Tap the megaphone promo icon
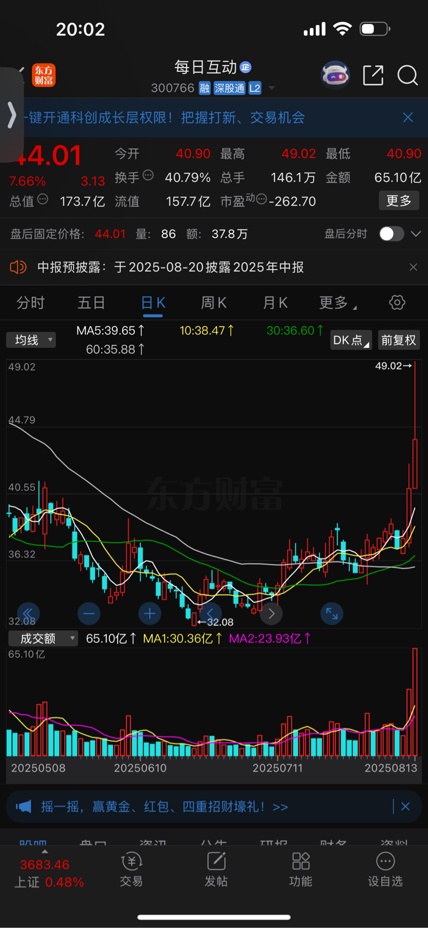Screen dimensions: 428x928 point(23,806)
